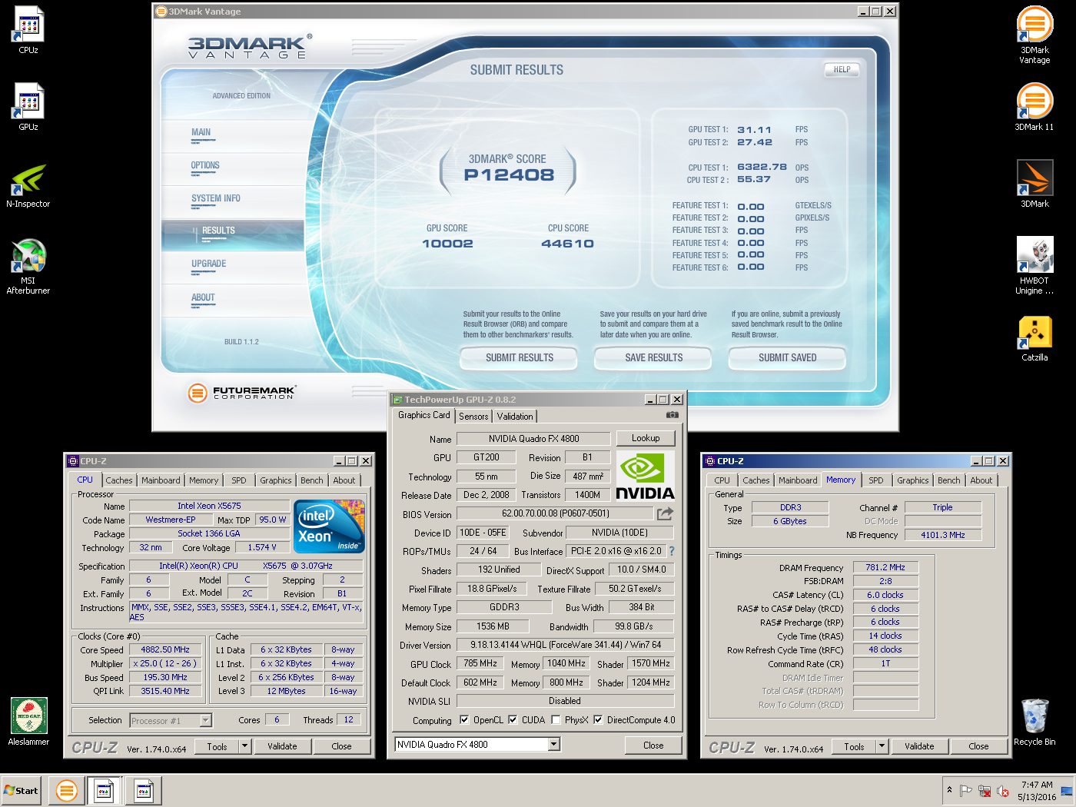Image resolution: width=1076 pixels, height=807 pixels.
Task: Open the Processor #1 selection dropdown
Action: (x=205, y=720)
